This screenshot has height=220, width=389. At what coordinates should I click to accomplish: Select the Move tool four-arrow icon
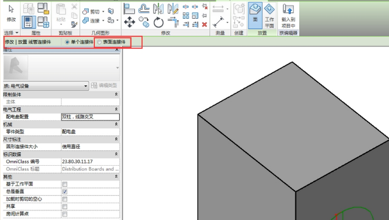[129, 22]
